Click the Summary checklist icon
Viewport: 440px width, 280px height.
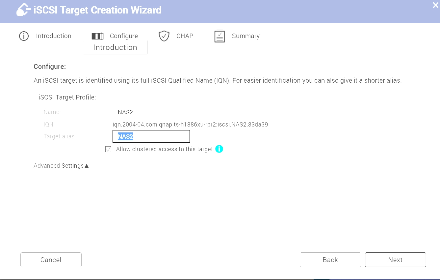pyautogui.click(x=219, y=36)
